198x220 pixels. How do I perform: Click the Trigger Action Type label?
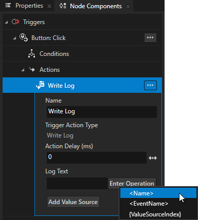click(71, 125)
